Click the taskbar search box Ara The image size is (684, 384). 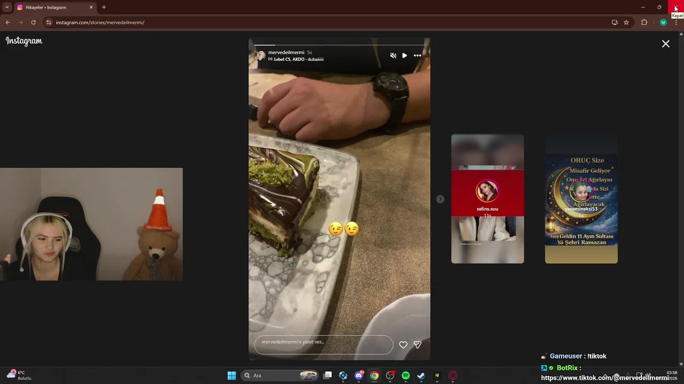point(279,375)
